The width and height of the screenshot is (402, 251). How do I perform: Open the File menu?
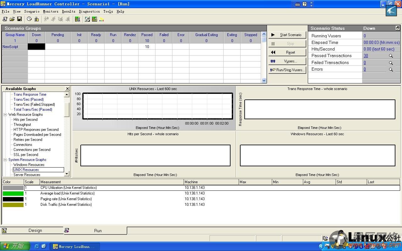pos(5,11)
